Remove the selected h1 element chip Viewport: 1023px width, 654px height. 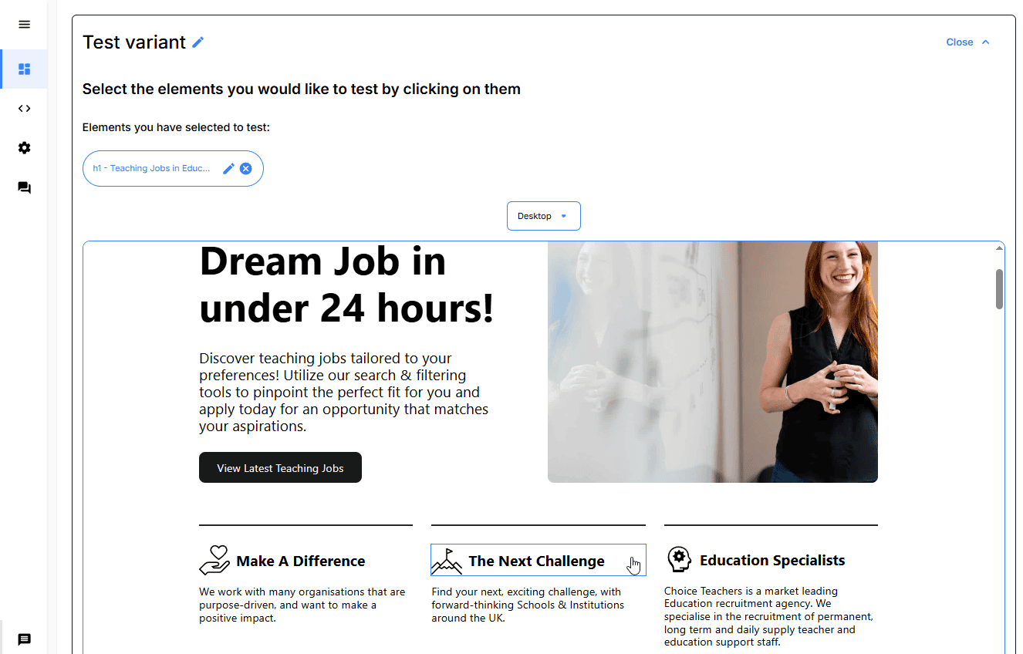pyautogui.click(x=245, y=169)
